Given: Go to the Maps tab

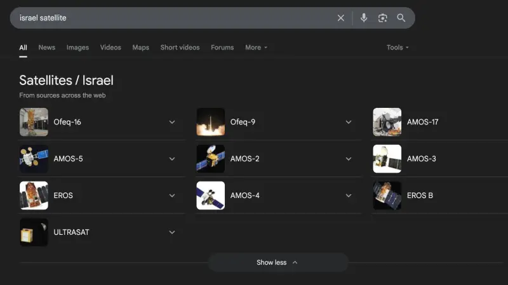Looking at the screenshot, I should point(140,48).
